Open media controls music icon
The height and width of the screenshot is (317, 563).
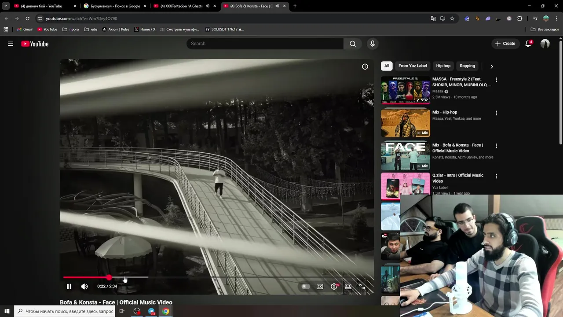coord(535,18)
